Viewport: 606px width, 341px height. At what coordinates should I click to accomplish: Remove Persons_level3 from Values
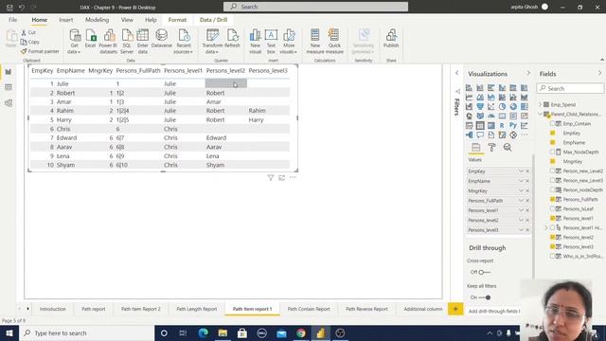point(527,230)
